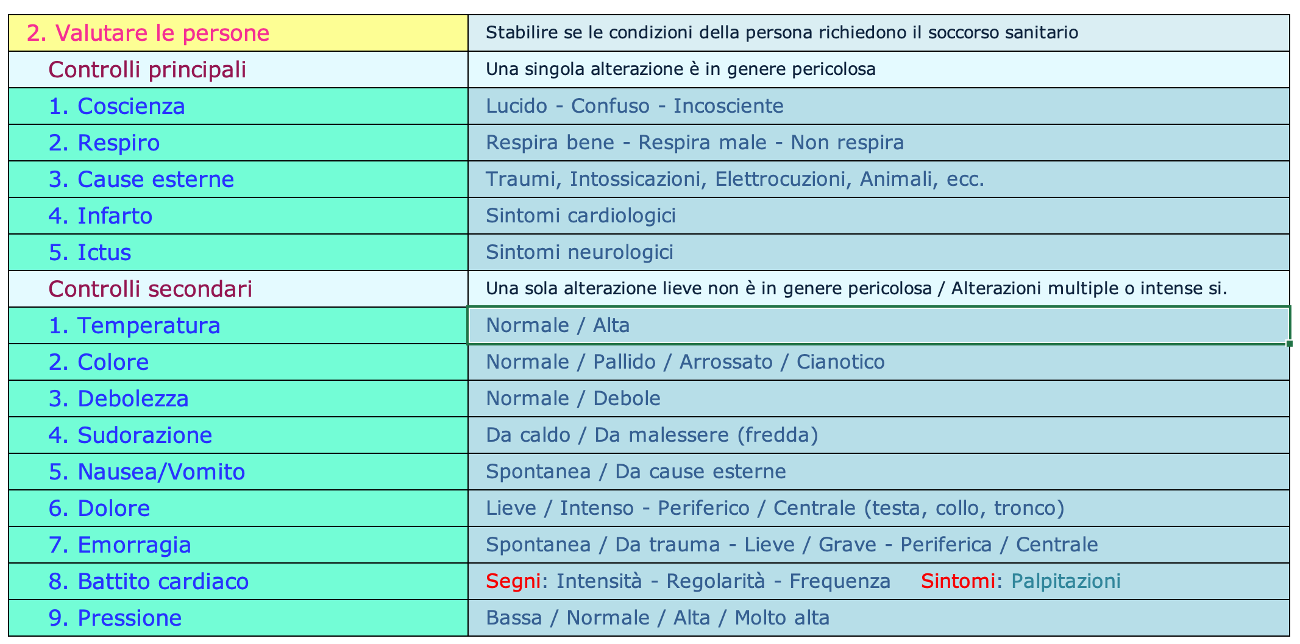Select the '5. Nausea/Vomito' cell
1300x644 pixels.
[238, 472]
